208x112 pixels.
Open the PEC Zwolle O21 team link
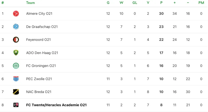(39, 79)
